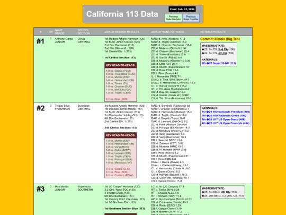
Task: Click bold '1st Central Section (113)' result
Action: [x=120, y=57]
